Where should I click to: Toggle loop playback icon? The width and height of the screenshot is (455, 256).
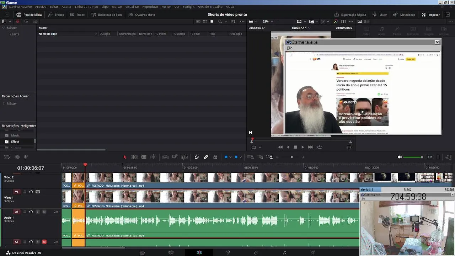[320, 147]
